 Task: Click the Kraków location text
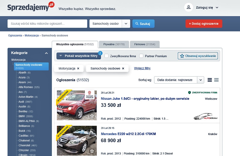(213, 134)
